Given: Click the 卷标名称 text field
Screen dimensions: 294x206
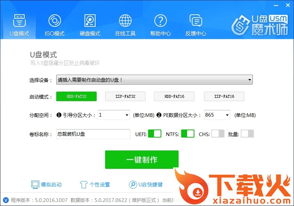Looking at the screenshot, I should coord(93,134).
